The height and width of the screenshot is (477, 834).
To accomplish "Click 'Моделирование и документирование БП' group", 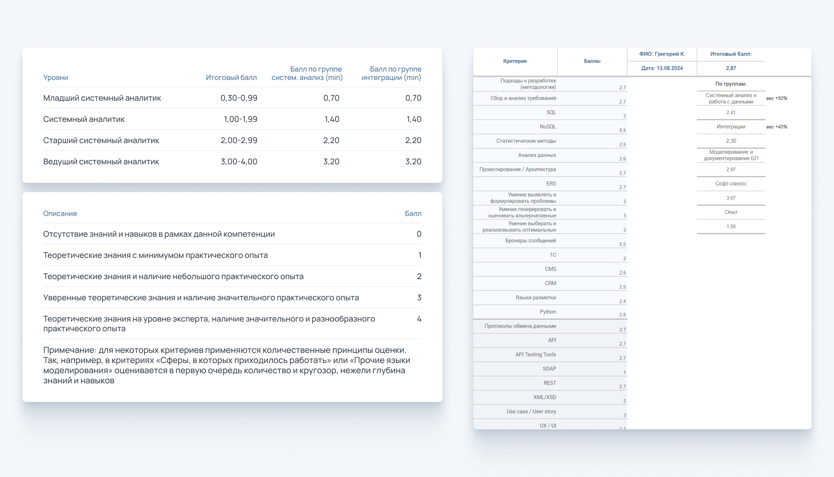I will pos(731,155).
